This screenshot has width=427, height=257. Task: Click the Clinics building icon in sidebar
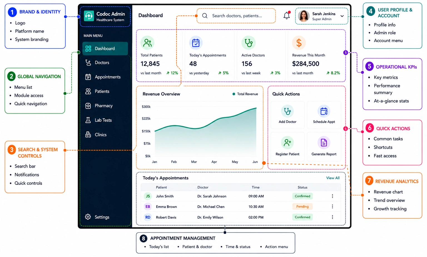tap(88, 134)
